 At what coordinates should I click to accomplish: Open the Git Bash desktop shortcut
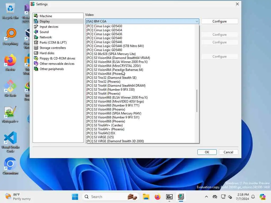(10, 89)
